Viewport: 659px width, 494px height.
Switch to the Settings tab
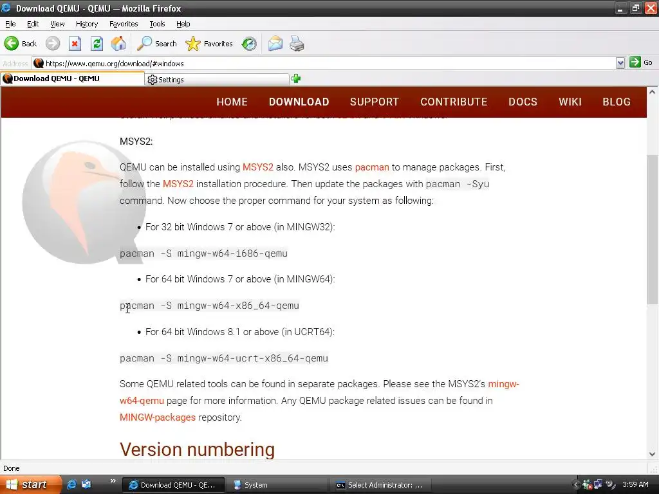click(218, 79)
